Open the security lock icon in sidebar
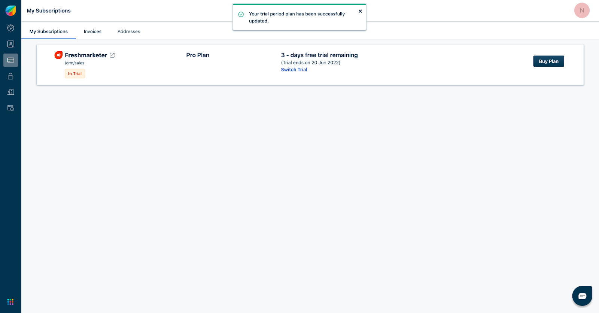This screenshot has height=313, width=599. (x=10, y=76)
